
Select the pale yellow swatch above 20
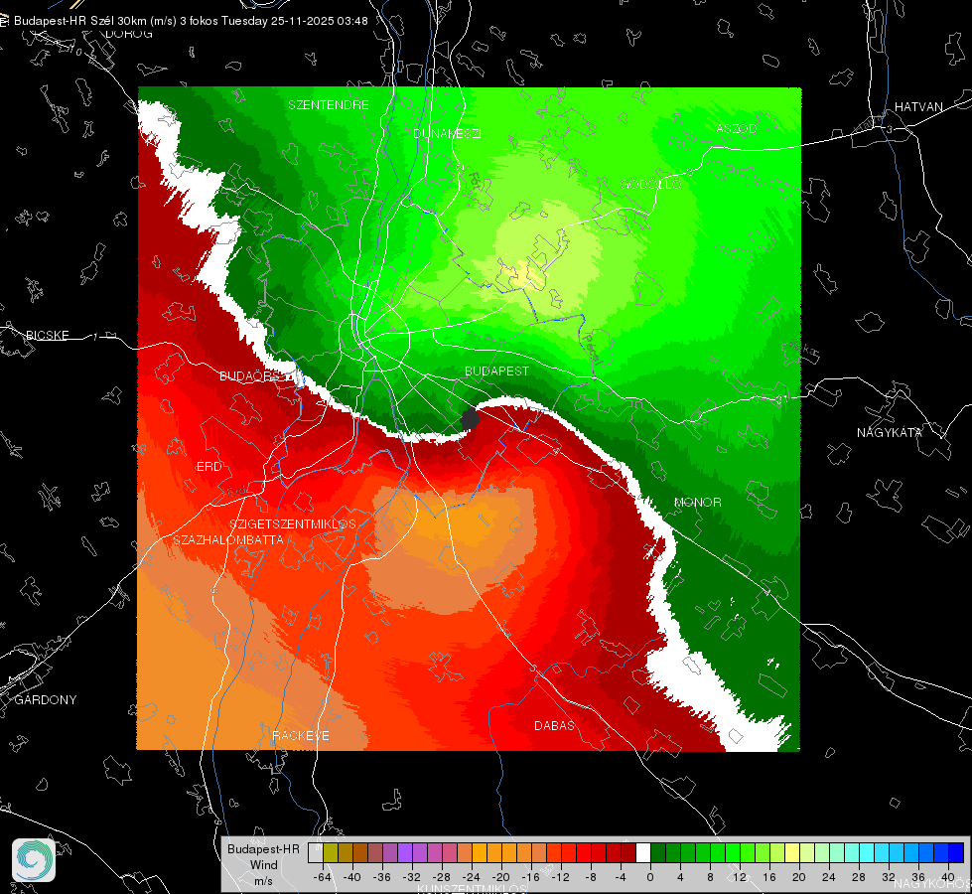[792, 852]
